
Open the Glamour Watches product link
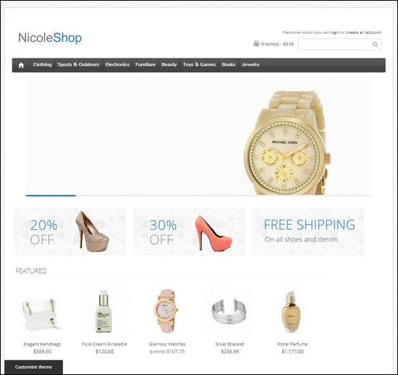coord(167,344)
